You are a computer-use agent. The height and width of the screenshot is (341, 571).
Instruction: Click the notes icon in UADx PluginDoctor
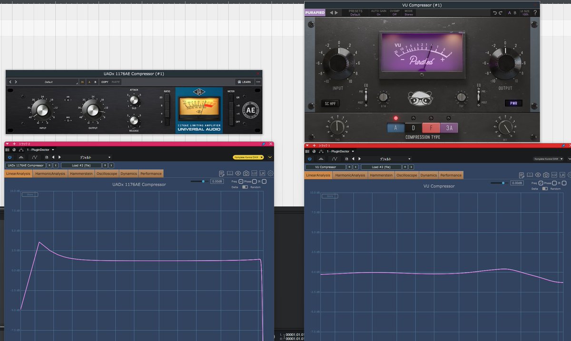222,174
